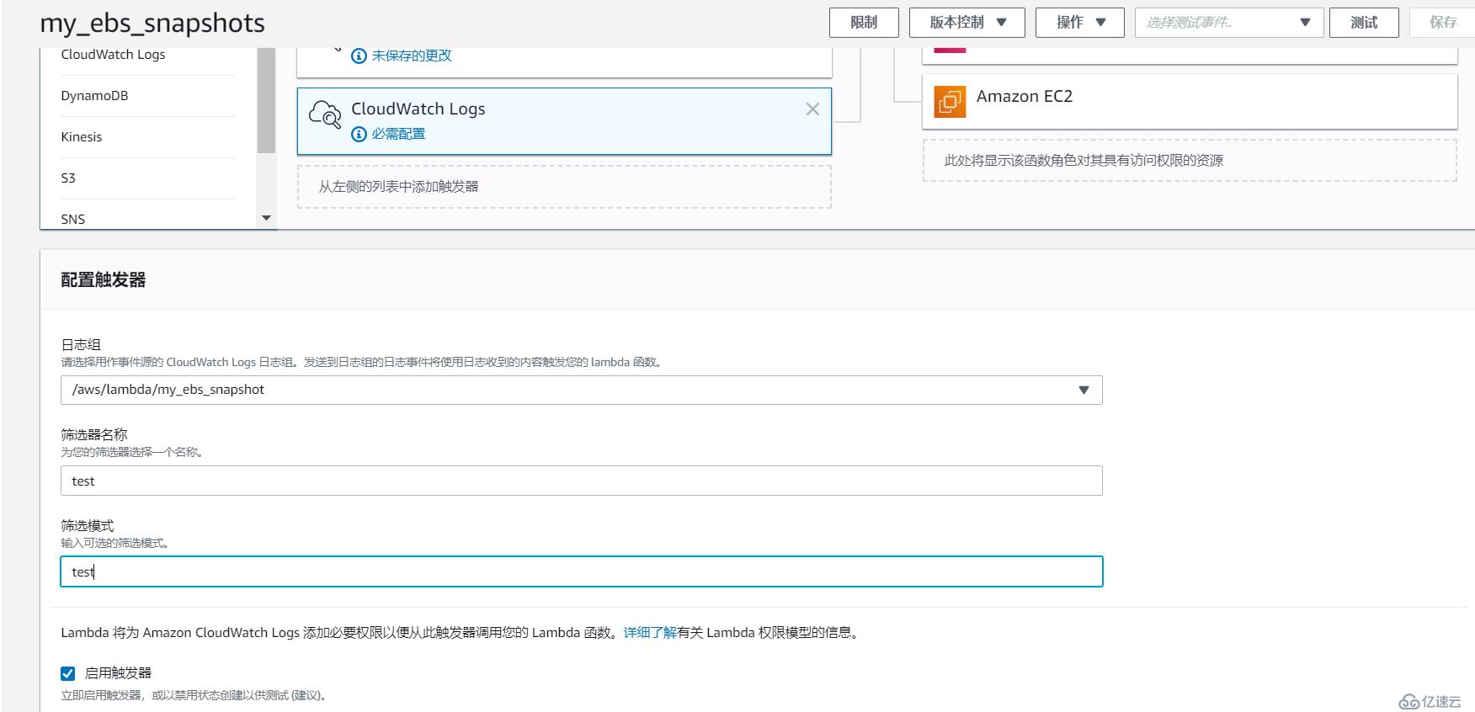Open the 选择测试事件 dropdown
Image resolution: width=1475 pixels, height=712 pixels.
pos(1229,23)
